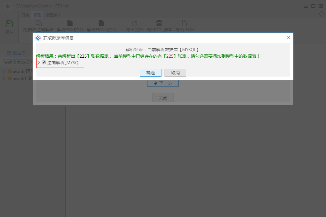Click the 解析ERWin文件 icon
This screenshot has height=217, width=326.
[x=101, y=23]
